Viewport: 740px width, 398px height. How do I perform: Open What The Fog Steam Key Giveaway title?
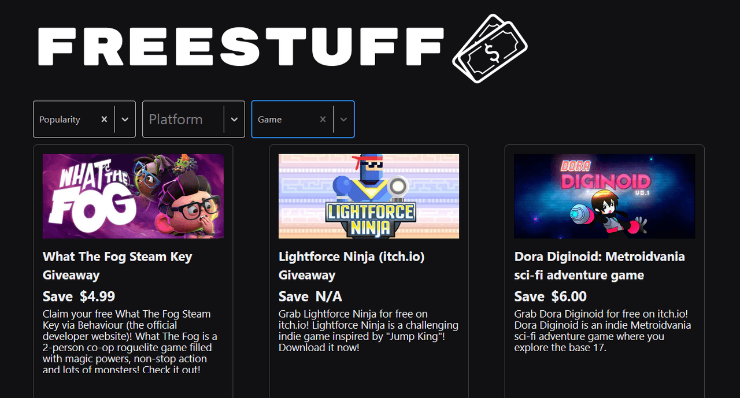[117, 266]
